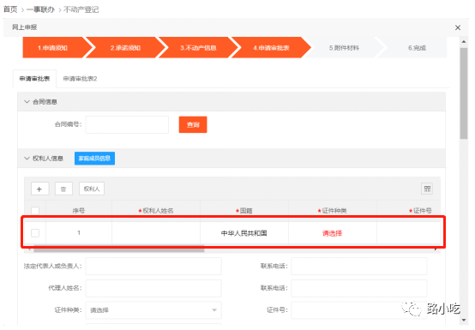The height and width of the screenshot is (330, 475).
Task: Close the 网上申报 dialog with the X
Action: (x=458, y=27)
